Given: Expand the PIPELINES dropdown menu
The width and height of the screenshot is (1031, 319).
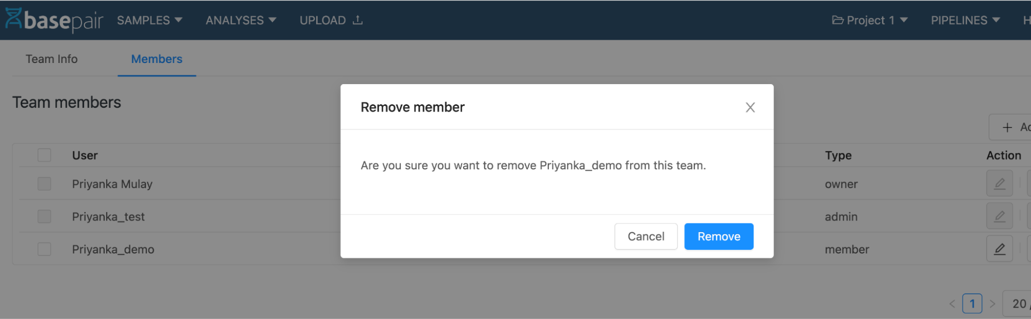Looking at the screenshot, I should [x=965, y=20].
